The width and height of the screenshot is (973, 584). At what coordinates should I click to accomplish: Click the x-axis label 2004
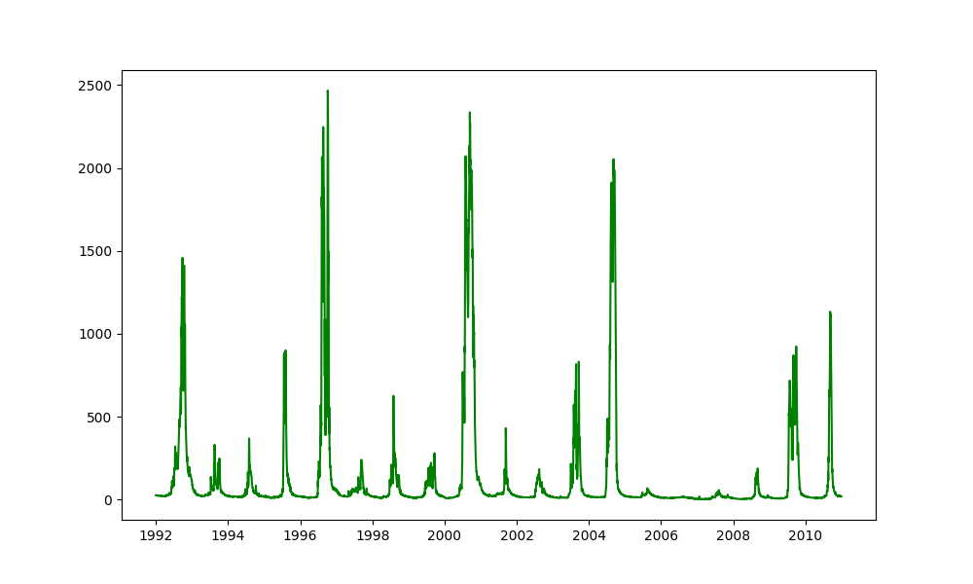[x=590, y=535]
